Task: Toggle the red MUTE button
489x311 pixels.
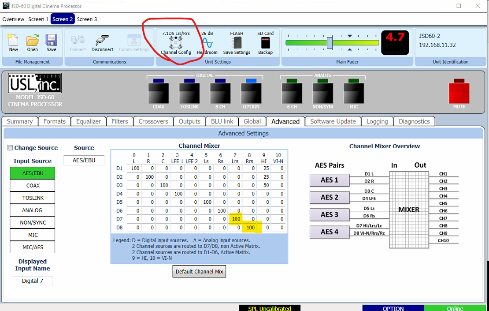Action: coord(459,93)
